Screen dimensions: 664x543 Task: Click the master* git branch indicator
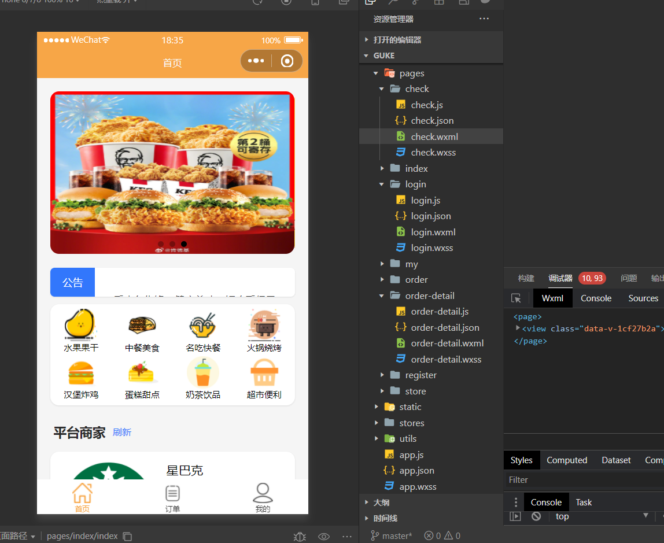tap(392, 536)
